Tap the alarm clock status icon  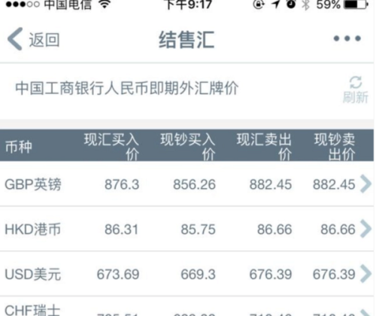coord(291,4)
